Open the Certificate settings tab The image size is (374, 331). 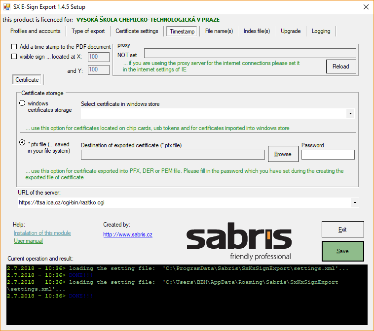click(x=137, y=31)
